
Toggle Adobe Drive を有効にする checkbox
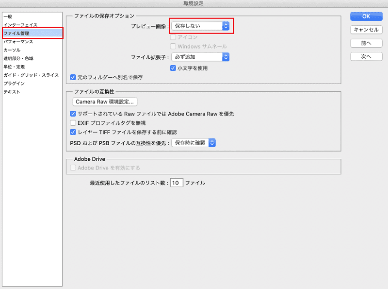(x=73, y=168)
